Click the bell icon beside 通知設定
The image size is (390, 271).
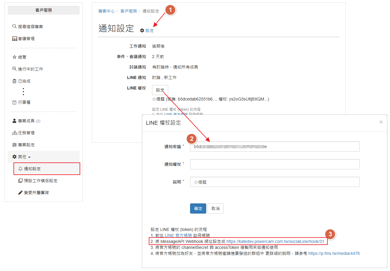pos(20,169)
